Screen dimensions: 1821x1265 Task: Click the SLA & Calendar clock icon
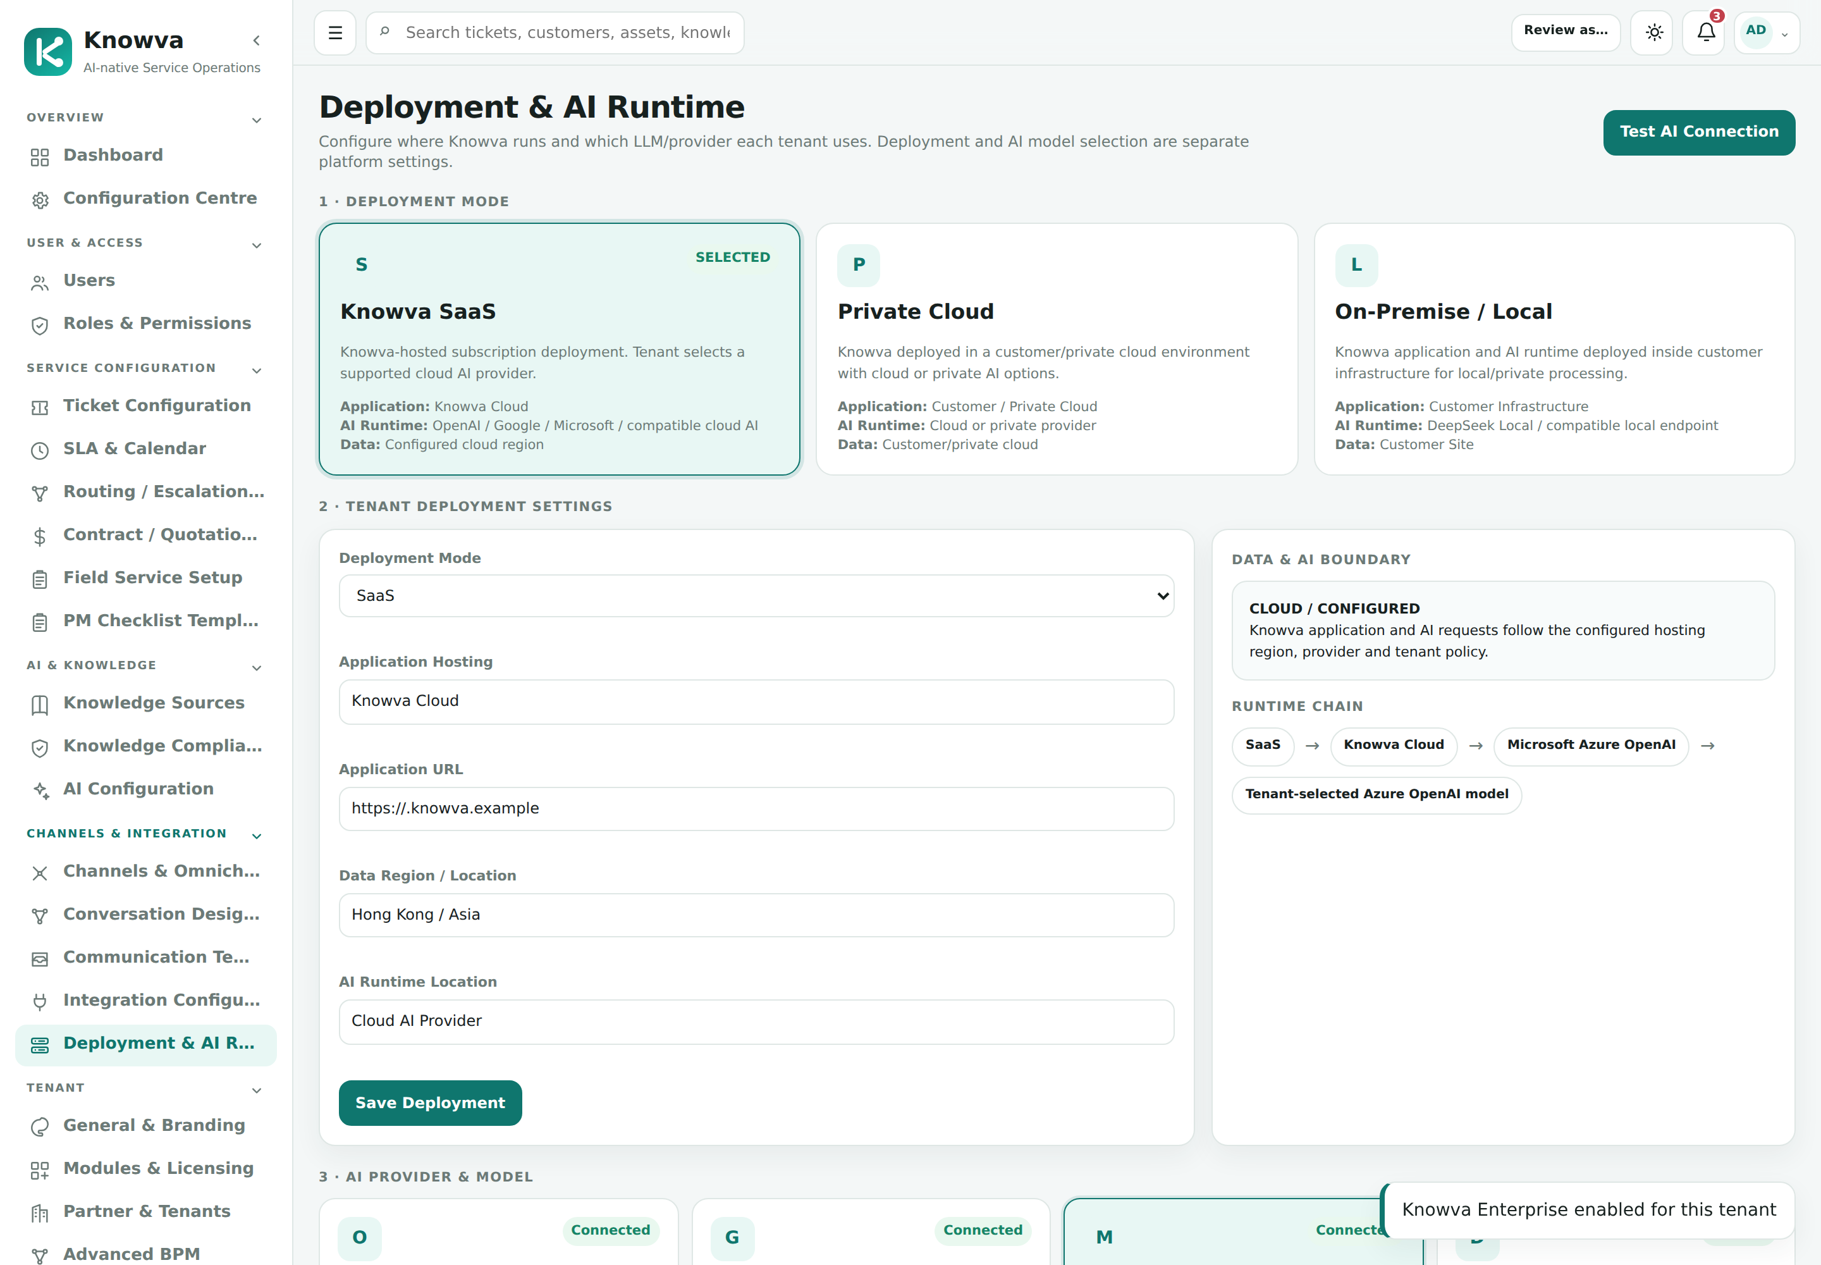40,450
